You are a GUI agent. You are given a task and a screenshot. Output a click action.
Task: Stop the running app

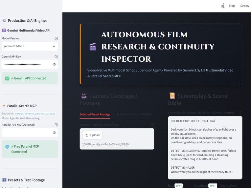[x=232, y=6]
